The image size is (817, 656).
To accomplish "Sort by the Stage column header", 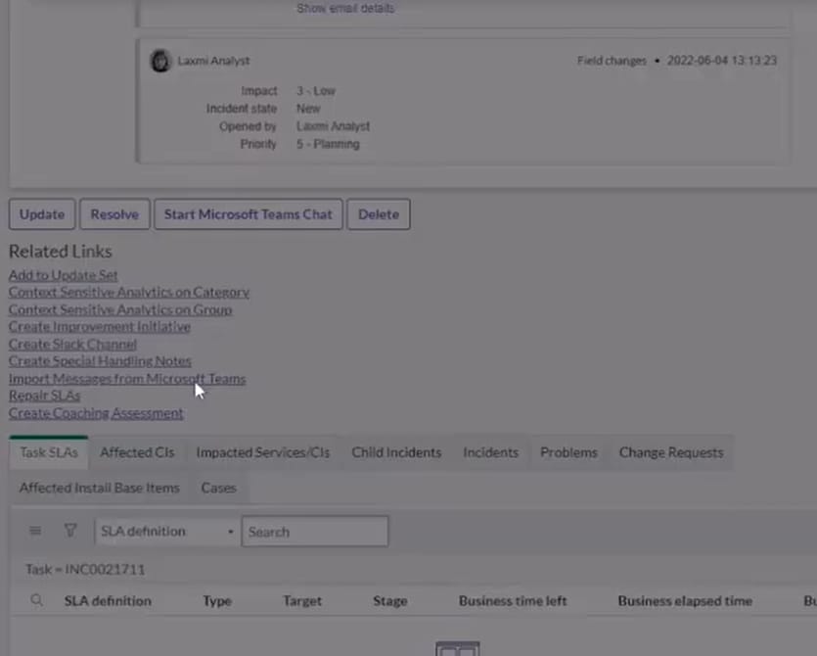I will (389, 601).
